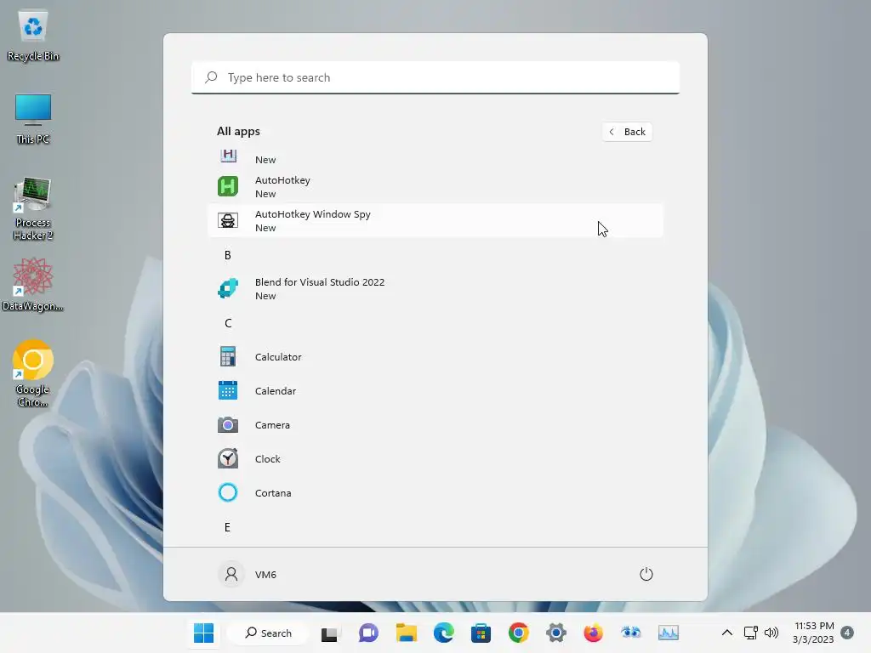This screenshot has width=871, height=653.
Task: Launch AutoHotkey Window Spy icon
Action: [x=228, y=220]
